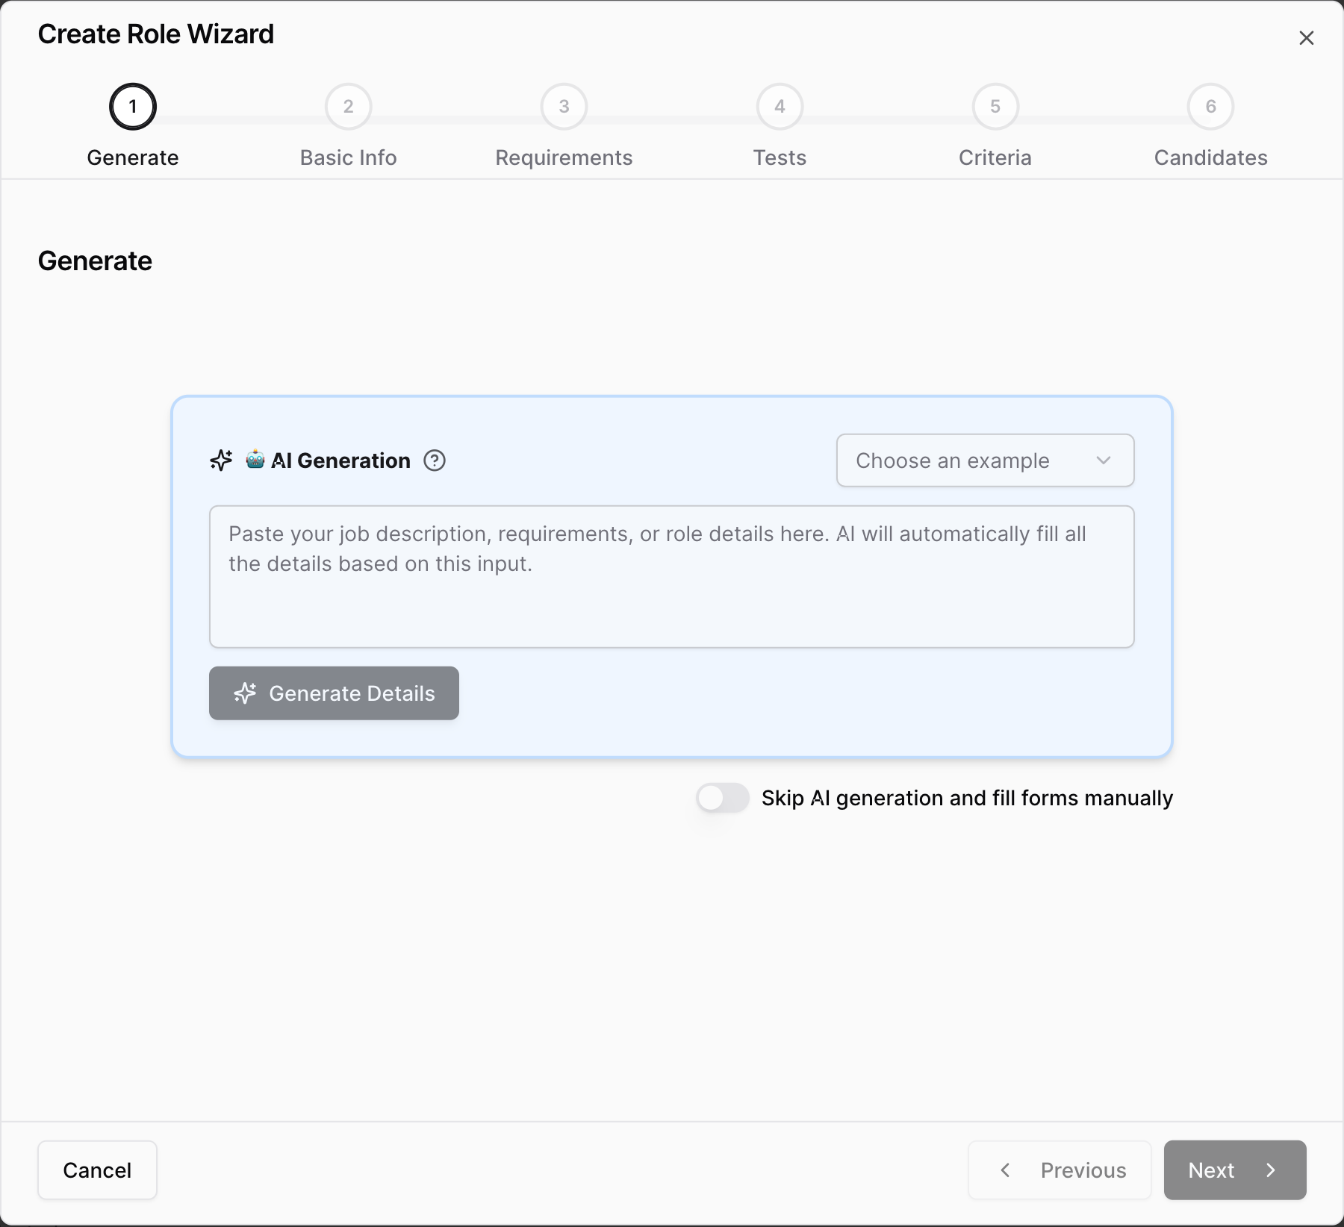Image resolution: width=1344 pixels, height=1227 pixels.
Task: Click the Cancel button
Action: click(97, 1170)
